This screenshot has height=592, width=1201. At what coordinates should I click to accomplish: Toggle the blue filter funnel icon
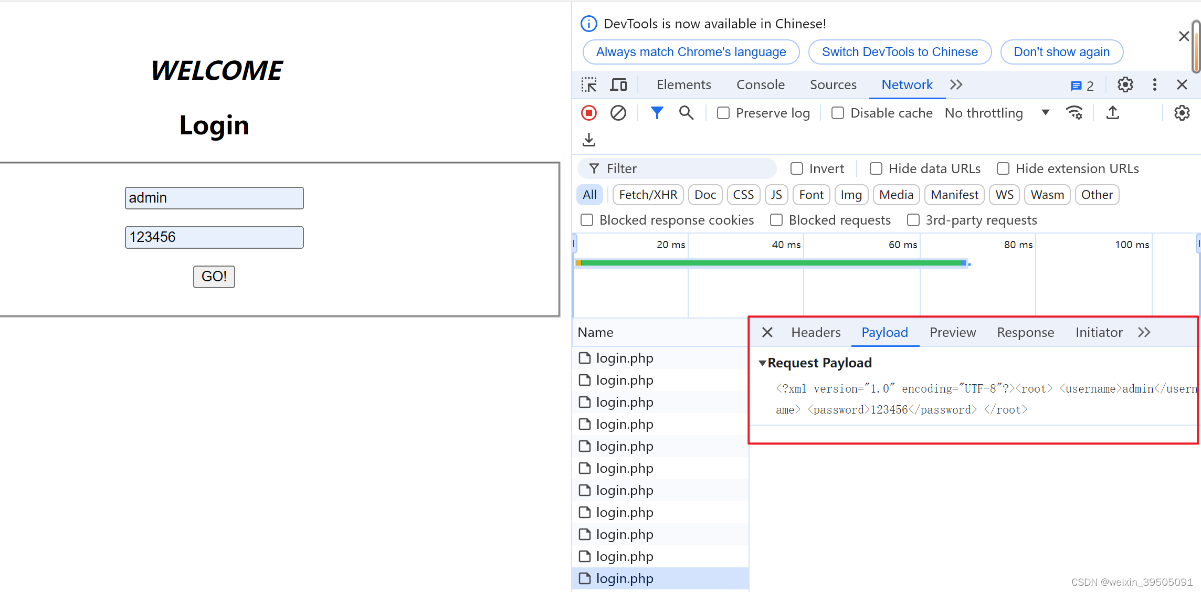[657, 113]
